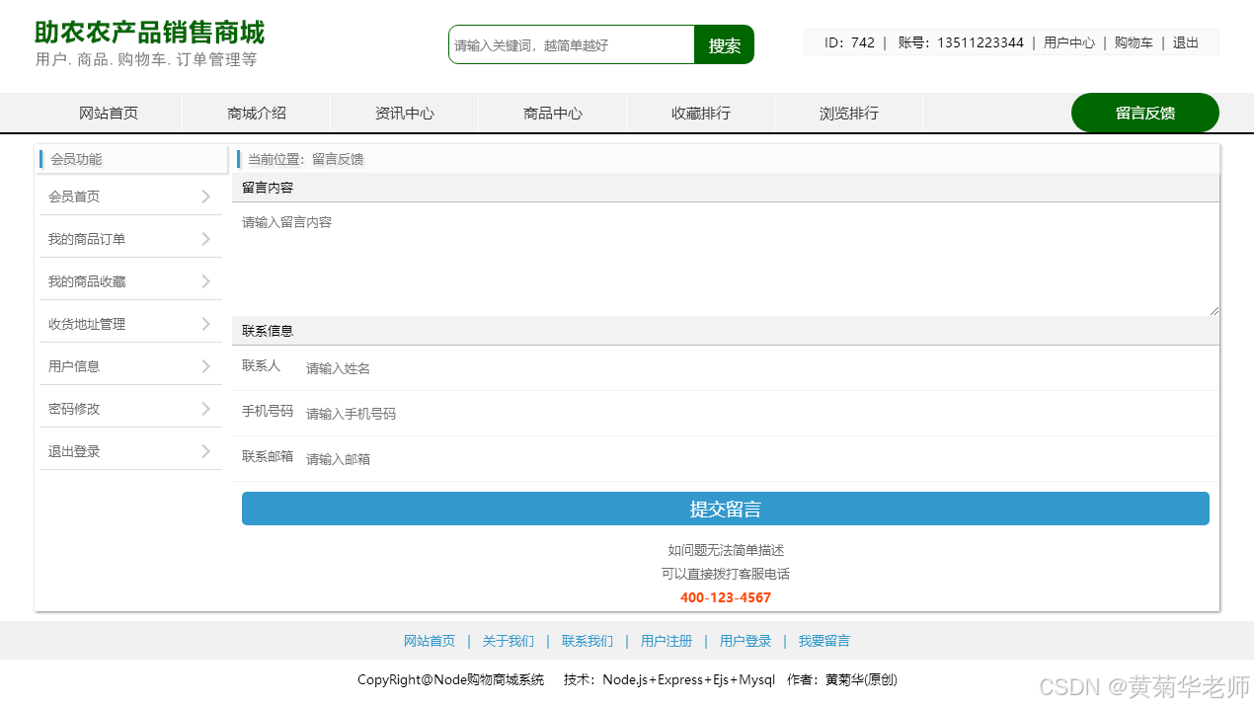Image resolution: width=1254 pixels, height=708 pixels.
Task: Open the 商品中心 navigation item
Action: 553,114
